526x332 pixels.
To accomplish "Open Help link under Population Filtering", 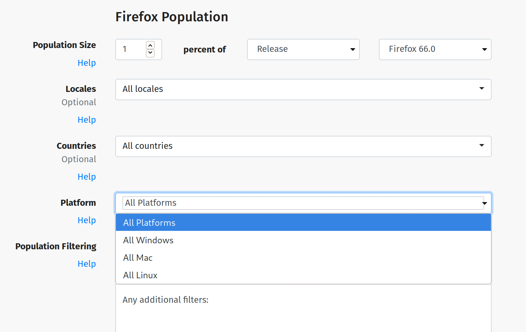I will (x=87, y=264).
